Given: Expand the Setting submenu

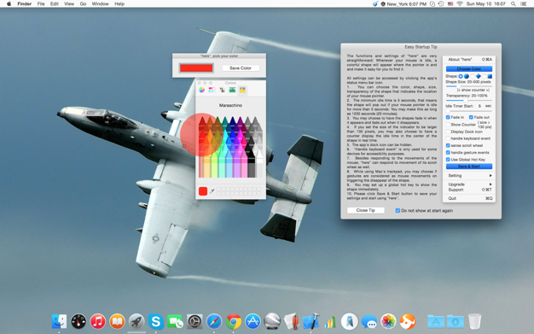Looking at the screenshot, I should pos(469,175).
